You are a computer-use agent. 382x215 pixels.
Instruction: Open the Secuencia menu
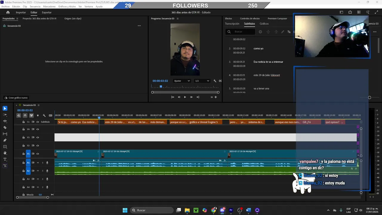point(35,7)
